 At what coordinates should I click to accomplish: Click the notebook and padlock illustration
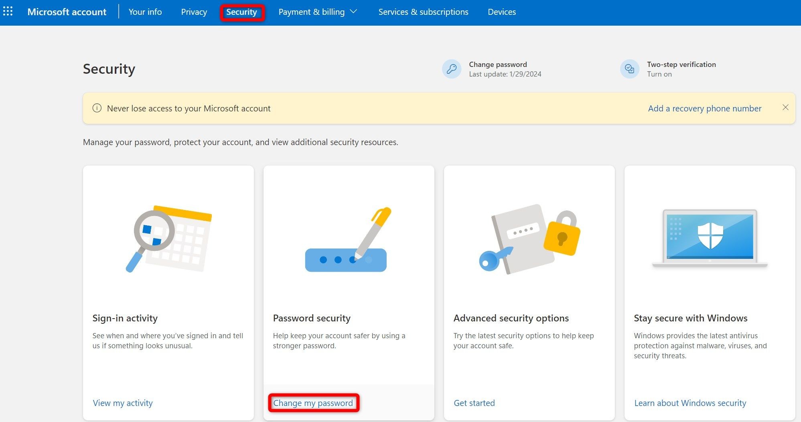(529, 239)
